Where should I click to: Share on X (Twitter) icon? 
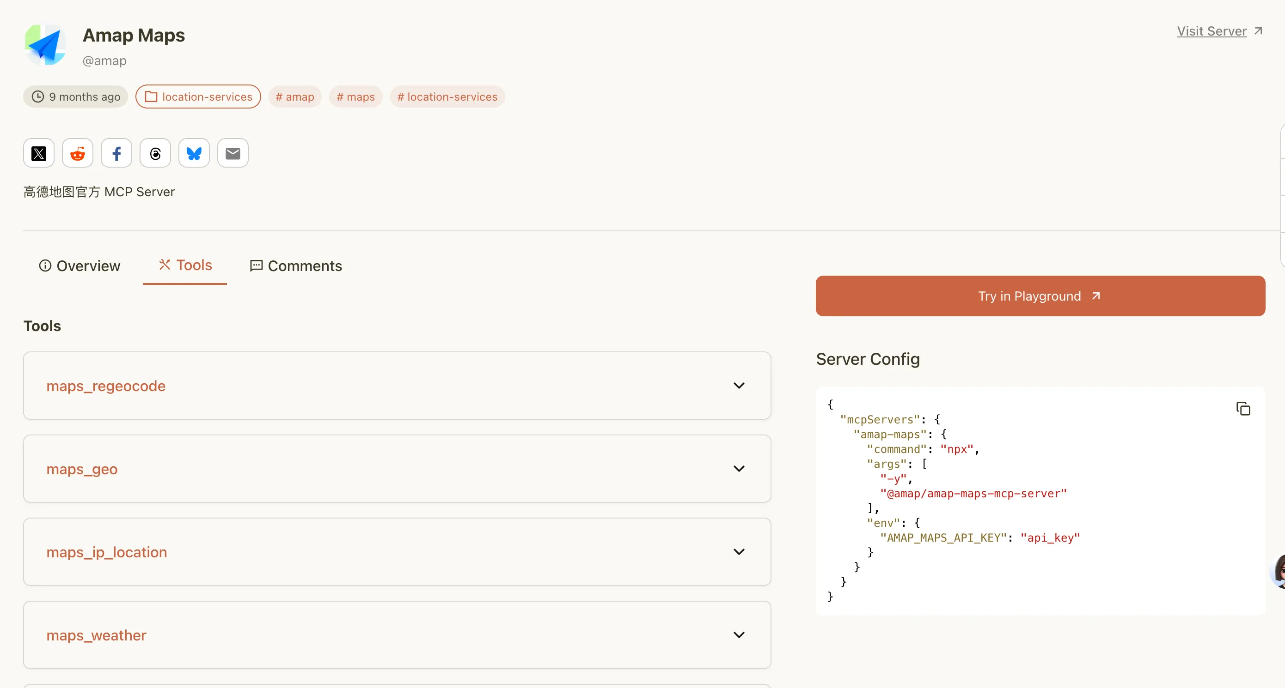pyautogui.click(x=39, y=153)
